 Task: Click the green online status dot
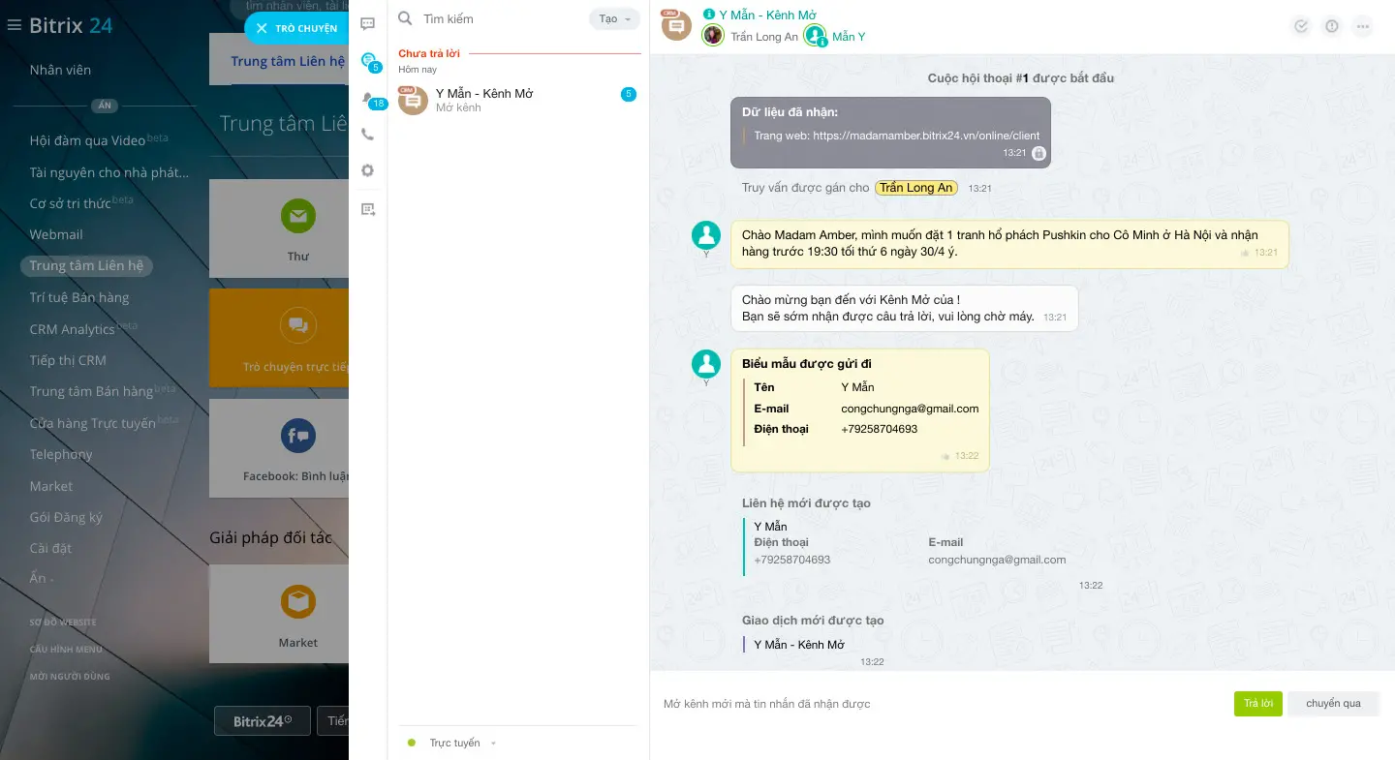pyautogui.click(x=412, y=743)
